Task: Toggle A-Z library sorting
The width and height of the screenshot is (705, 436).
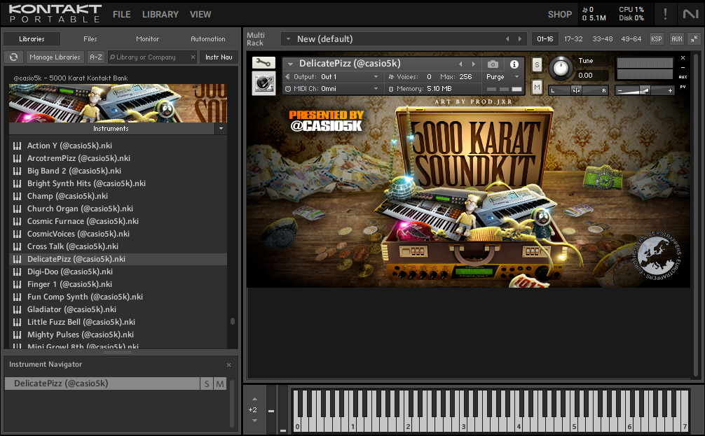Action: 96,57
